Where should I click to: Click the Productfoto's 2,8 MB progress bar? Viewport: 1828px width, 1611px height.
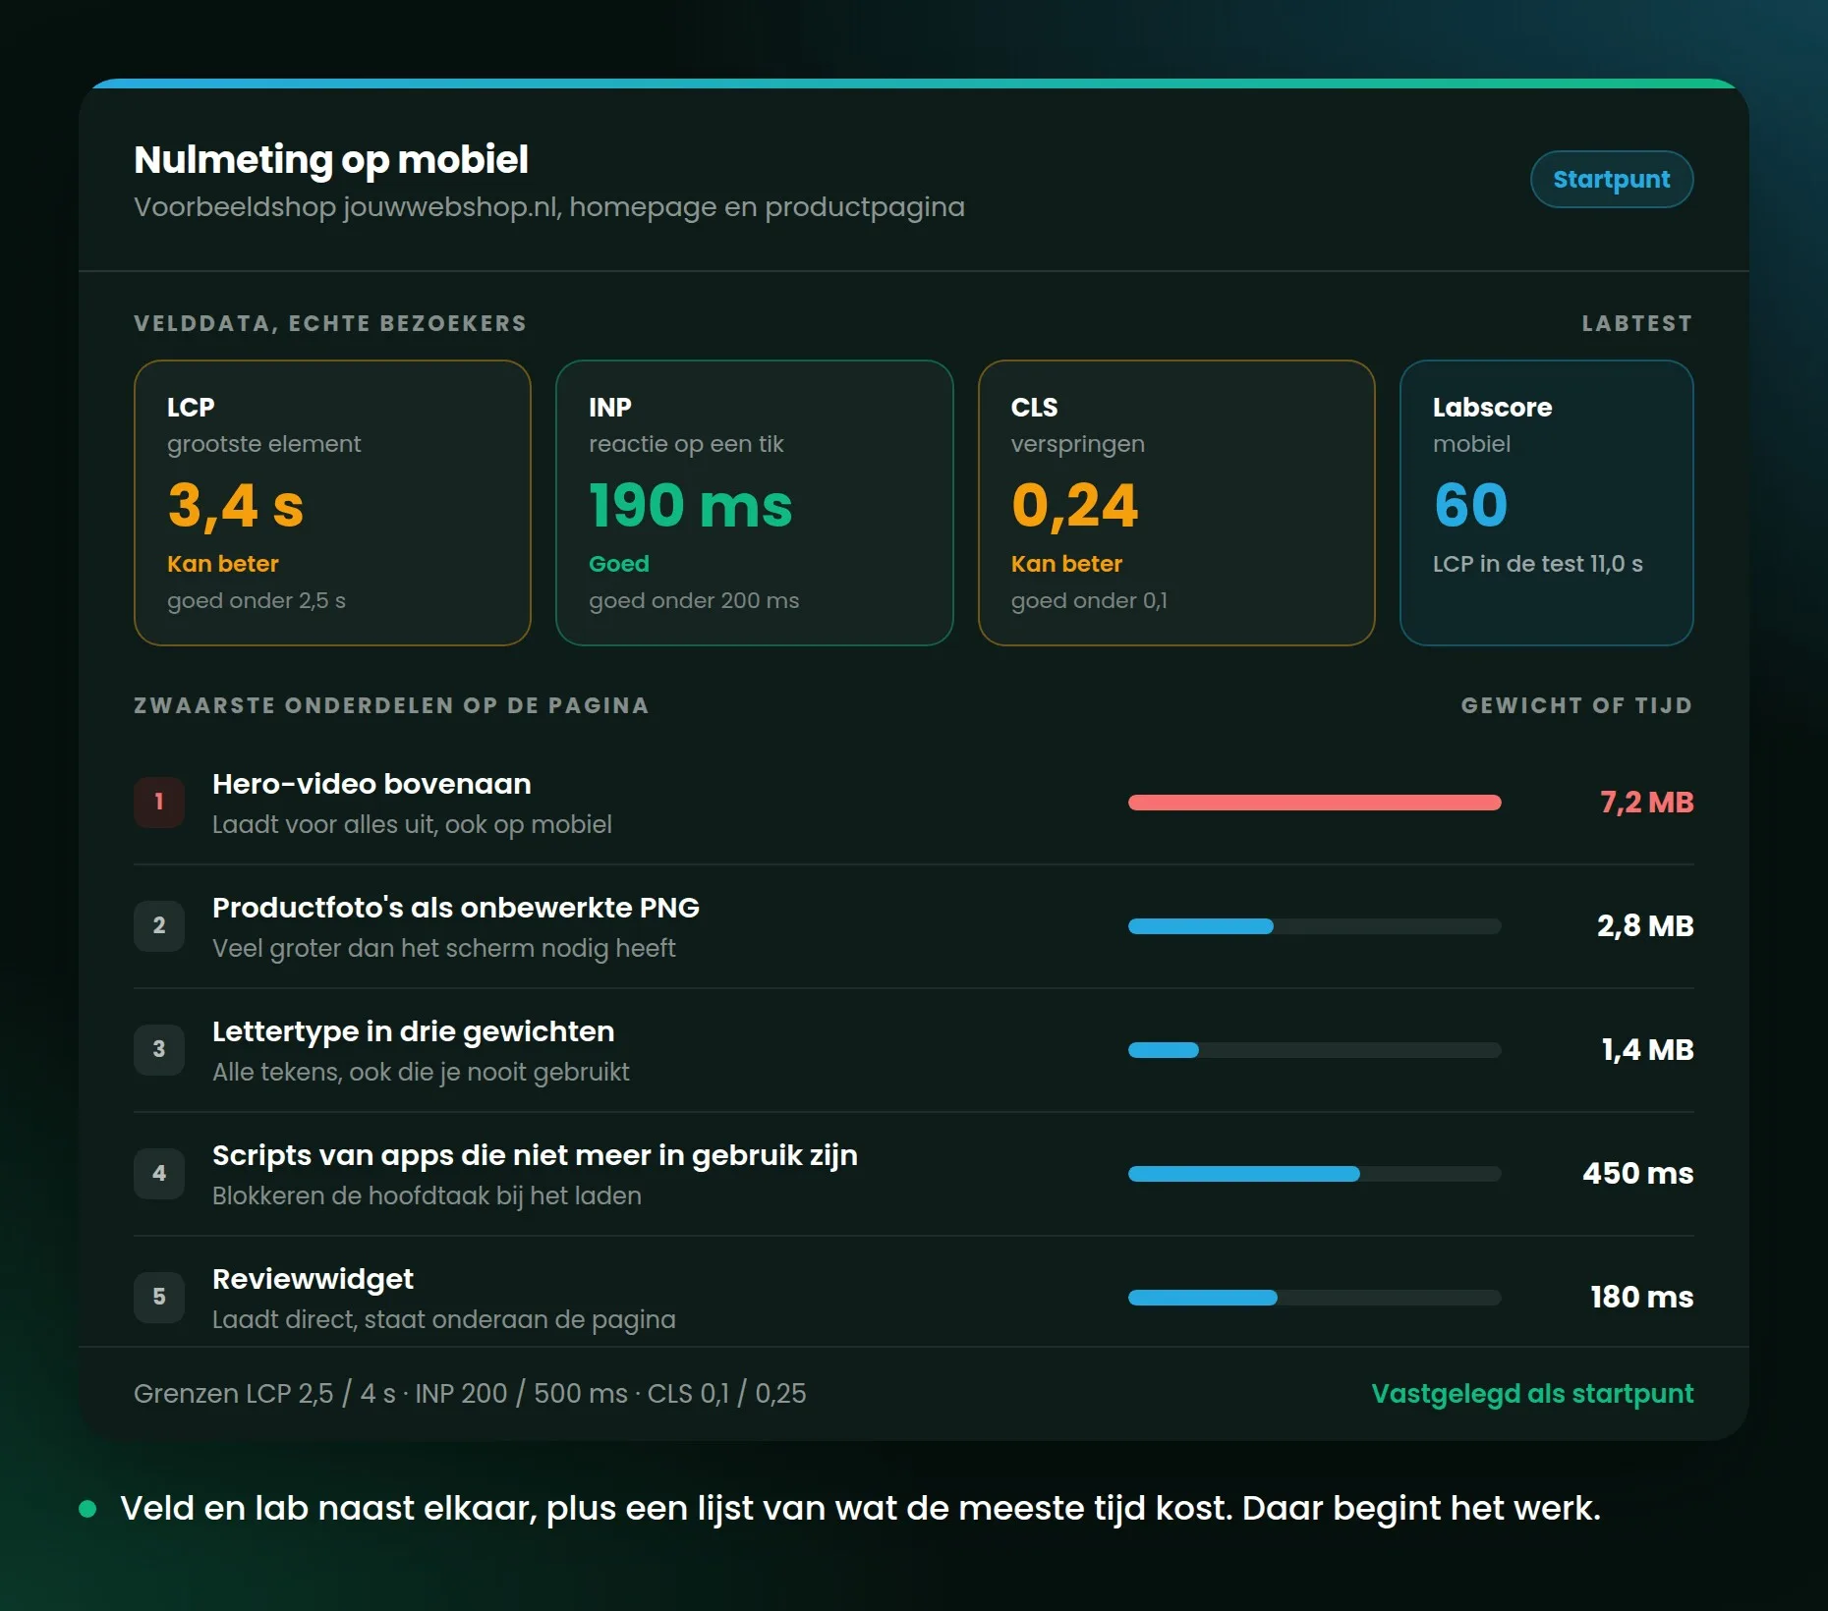(x=1314, y=926)
